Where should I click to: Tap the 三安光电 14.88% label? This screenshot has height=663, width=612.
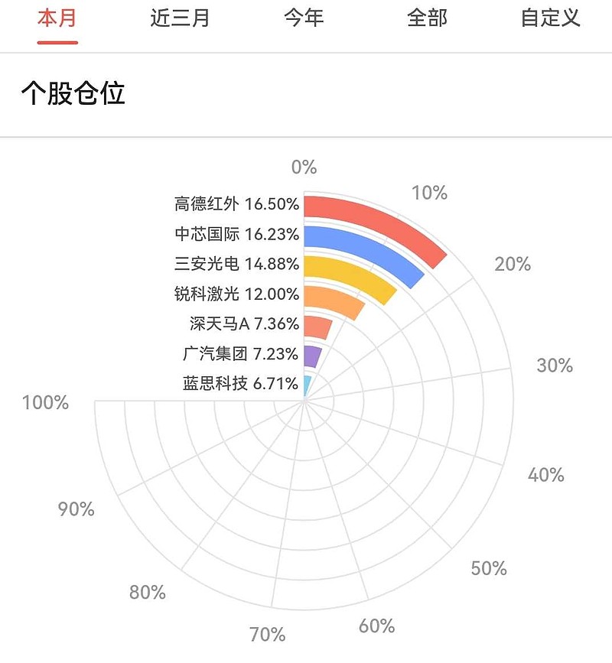pyautogui.click(x=236, y=264)
